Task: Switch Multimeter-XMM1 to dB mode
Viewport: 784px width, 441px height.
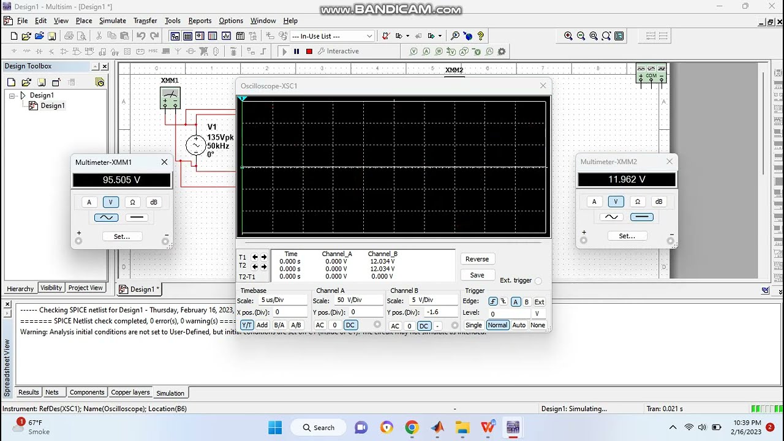Action: pos(154,202)
